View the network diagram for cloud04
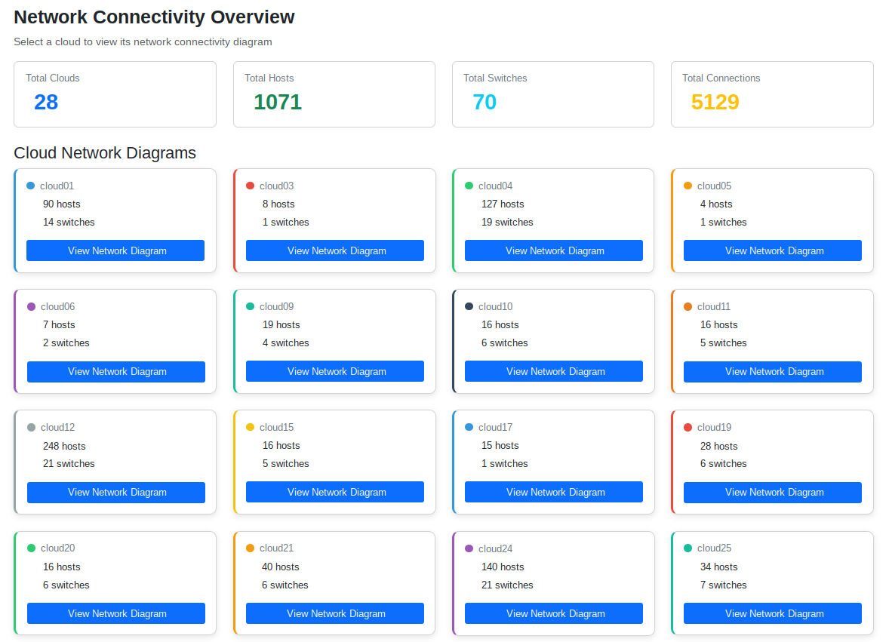Screen dimensions: 889x642 pyautogui.click(x=554, y=250)
